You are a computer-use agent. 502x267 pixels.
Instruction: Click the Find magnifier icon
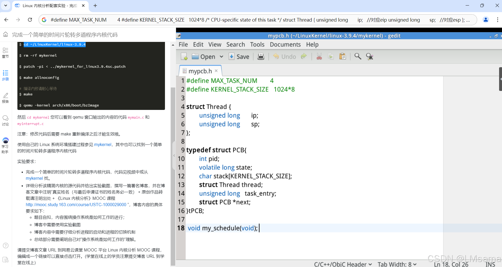pos(358,56)
